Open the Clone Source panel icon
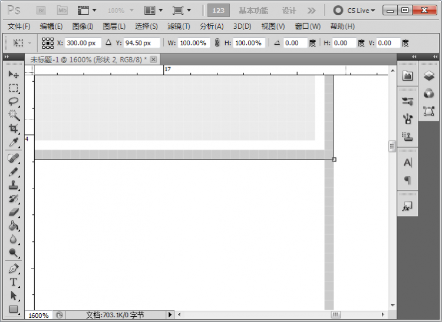 [x=408, y=137]
